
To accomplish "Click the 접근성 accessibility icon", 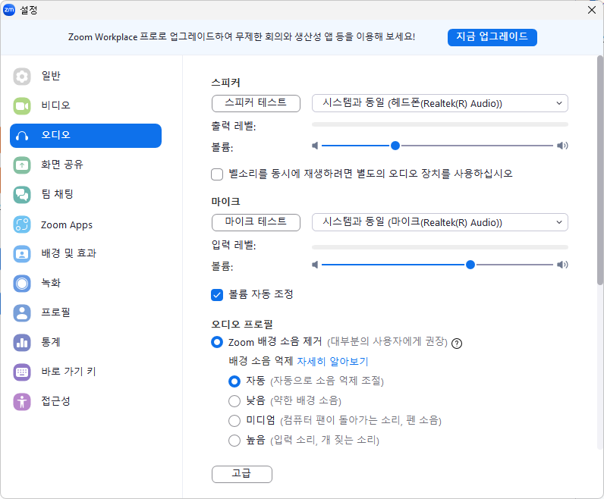I will click(x=22, y=402).
